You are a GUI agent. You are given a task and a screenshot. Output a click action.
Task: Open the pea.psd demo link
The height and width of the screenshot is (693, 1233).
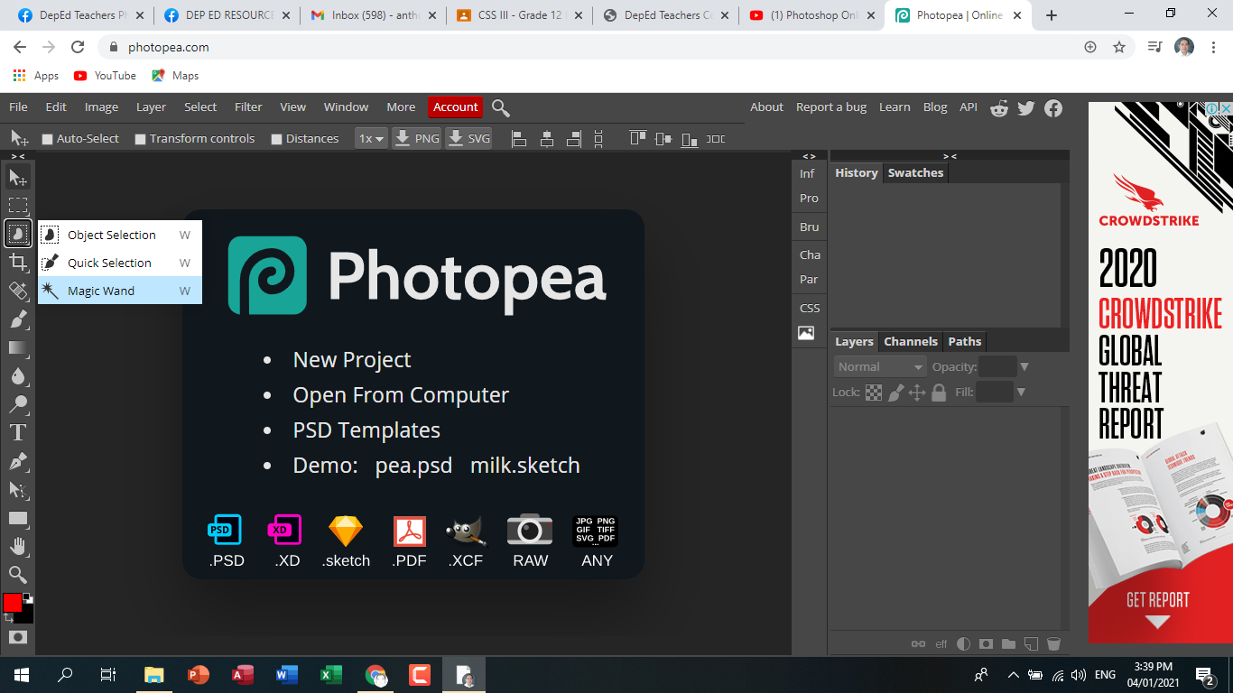pos(413,465)
